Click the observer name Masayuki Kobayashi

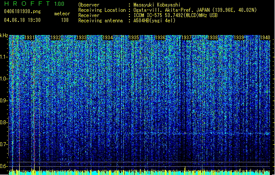coord(157,5)
